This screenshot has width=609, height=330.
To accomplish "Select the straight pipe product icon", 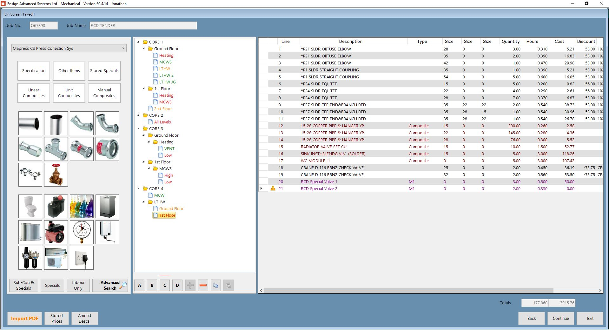I will (30, 123).
